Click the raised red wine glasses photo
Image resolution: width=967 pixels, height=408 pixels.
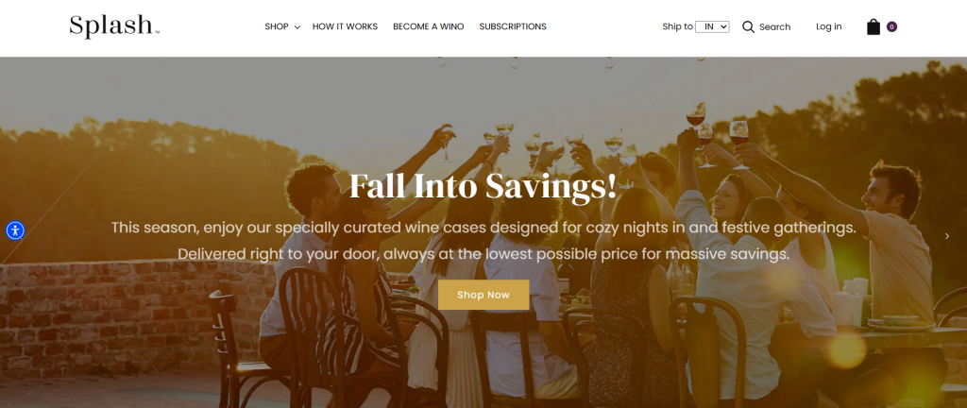pyautogui.click(x=718, y=132)
